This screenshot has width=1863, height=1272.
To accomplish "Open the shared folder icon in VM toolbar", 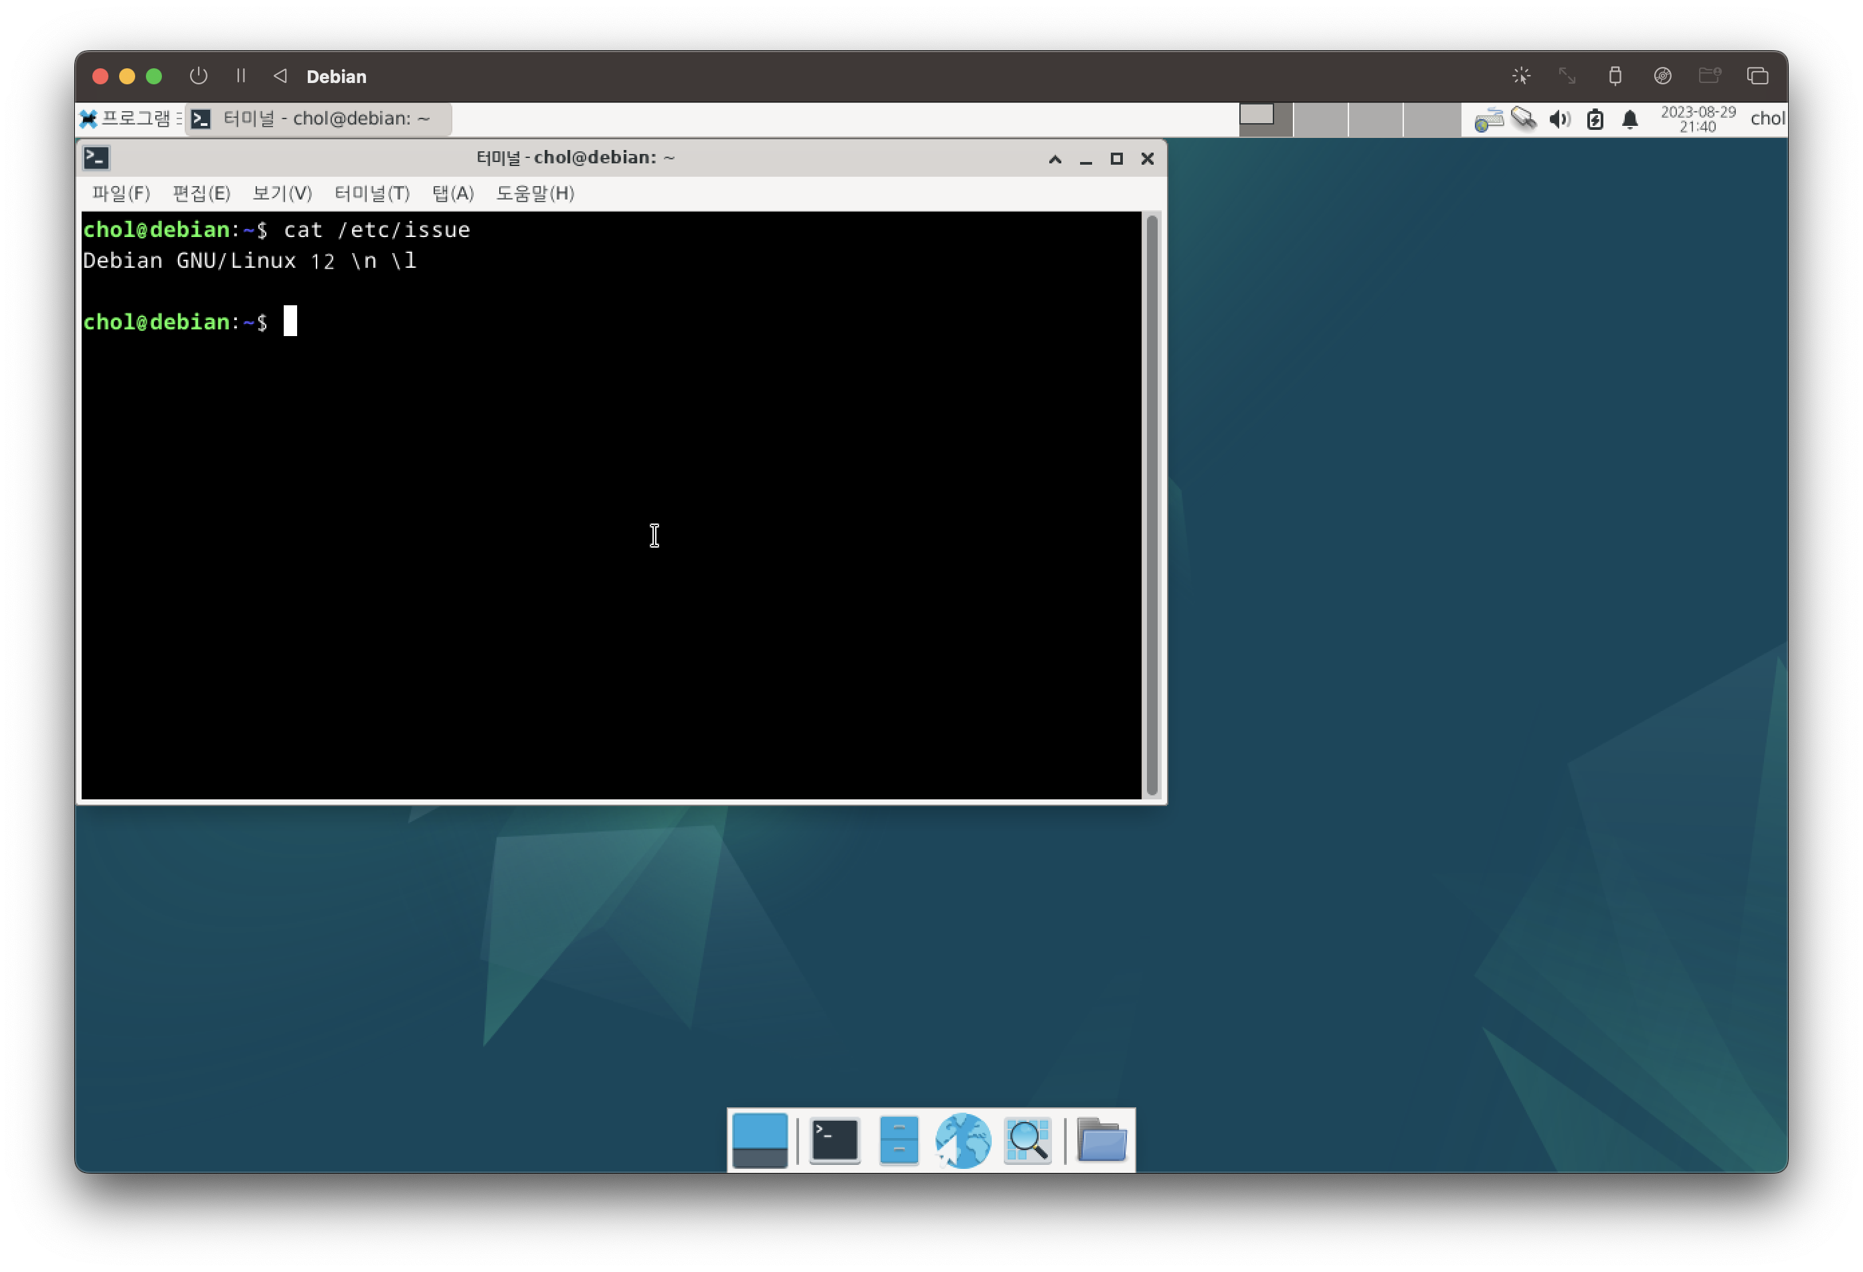I will tap(1710, 76).
